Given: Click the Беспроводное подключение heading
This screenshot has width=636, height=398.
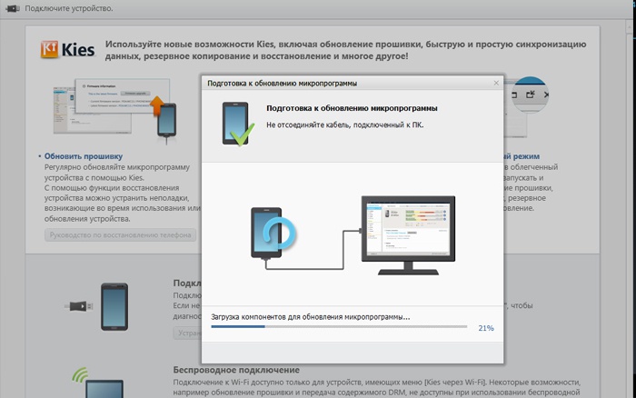Looking at the screenshot, I should pyautogui.click(x=236, y=370).
